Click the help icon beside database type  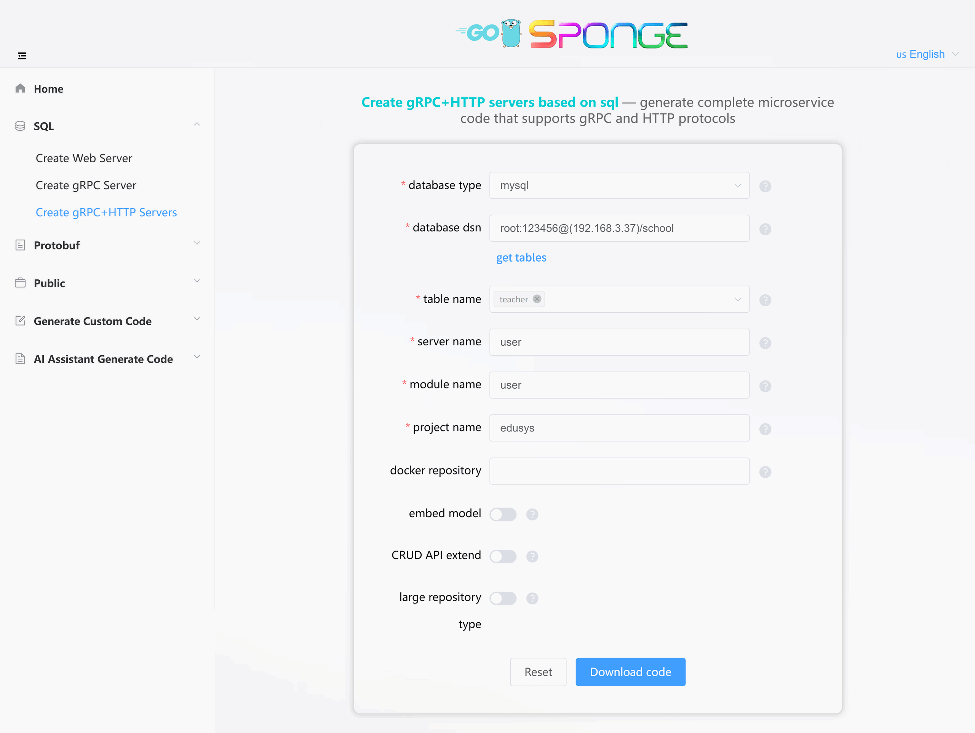(765, 186)
